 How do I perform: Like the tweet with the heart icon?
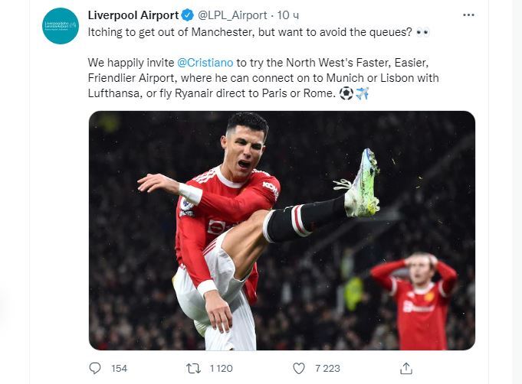[x=299, y=368]
